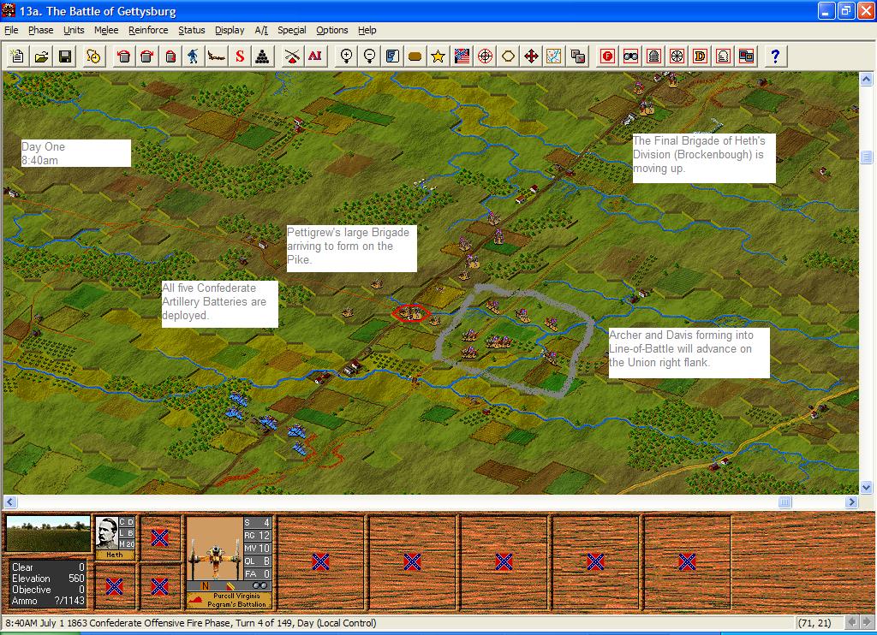The image size is (877, 635).
Task: Click the 'Day One 8:40am' map label
Action: [76, 153]
